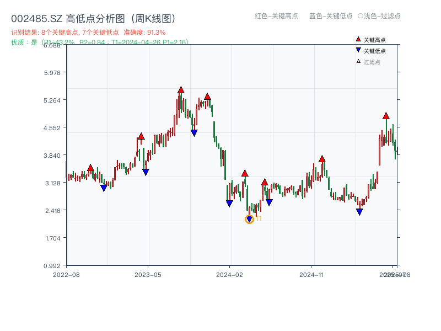Screen dimensions: 441x331
Task: Toggle the 红色-关键高点 top legend entry
Action: click(276, 16)
